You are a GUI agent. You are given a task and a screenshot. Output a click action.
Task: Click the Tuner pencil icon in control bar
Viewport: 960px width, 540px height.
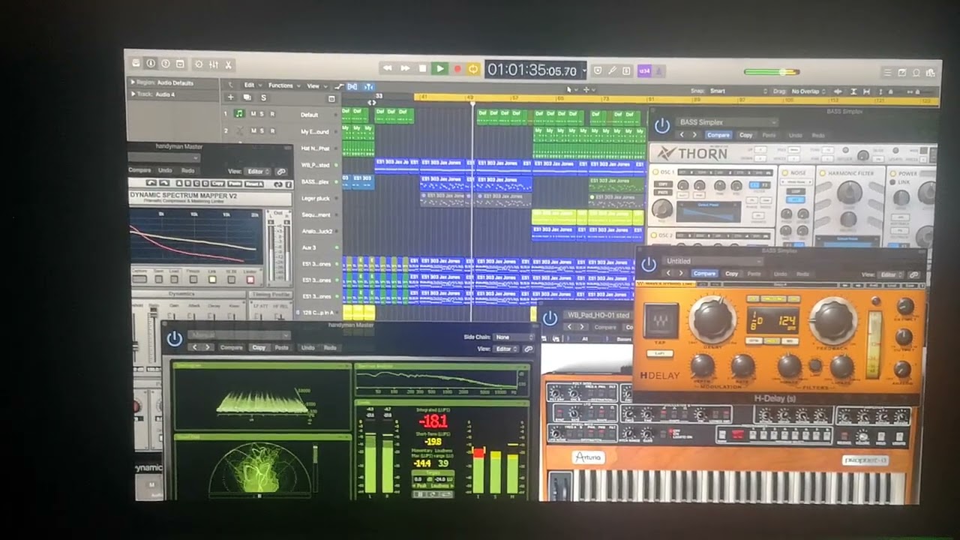[x=612, y=70]
